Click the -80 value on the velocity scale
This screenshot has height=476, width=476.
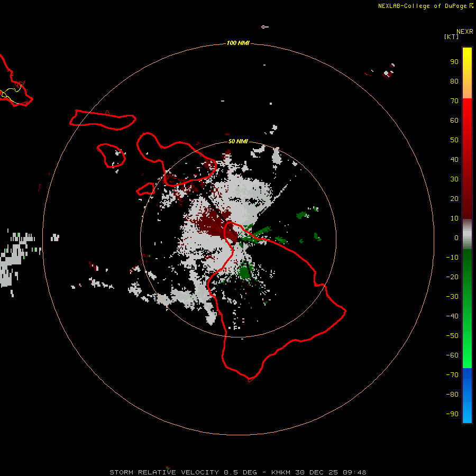point(452,395)
